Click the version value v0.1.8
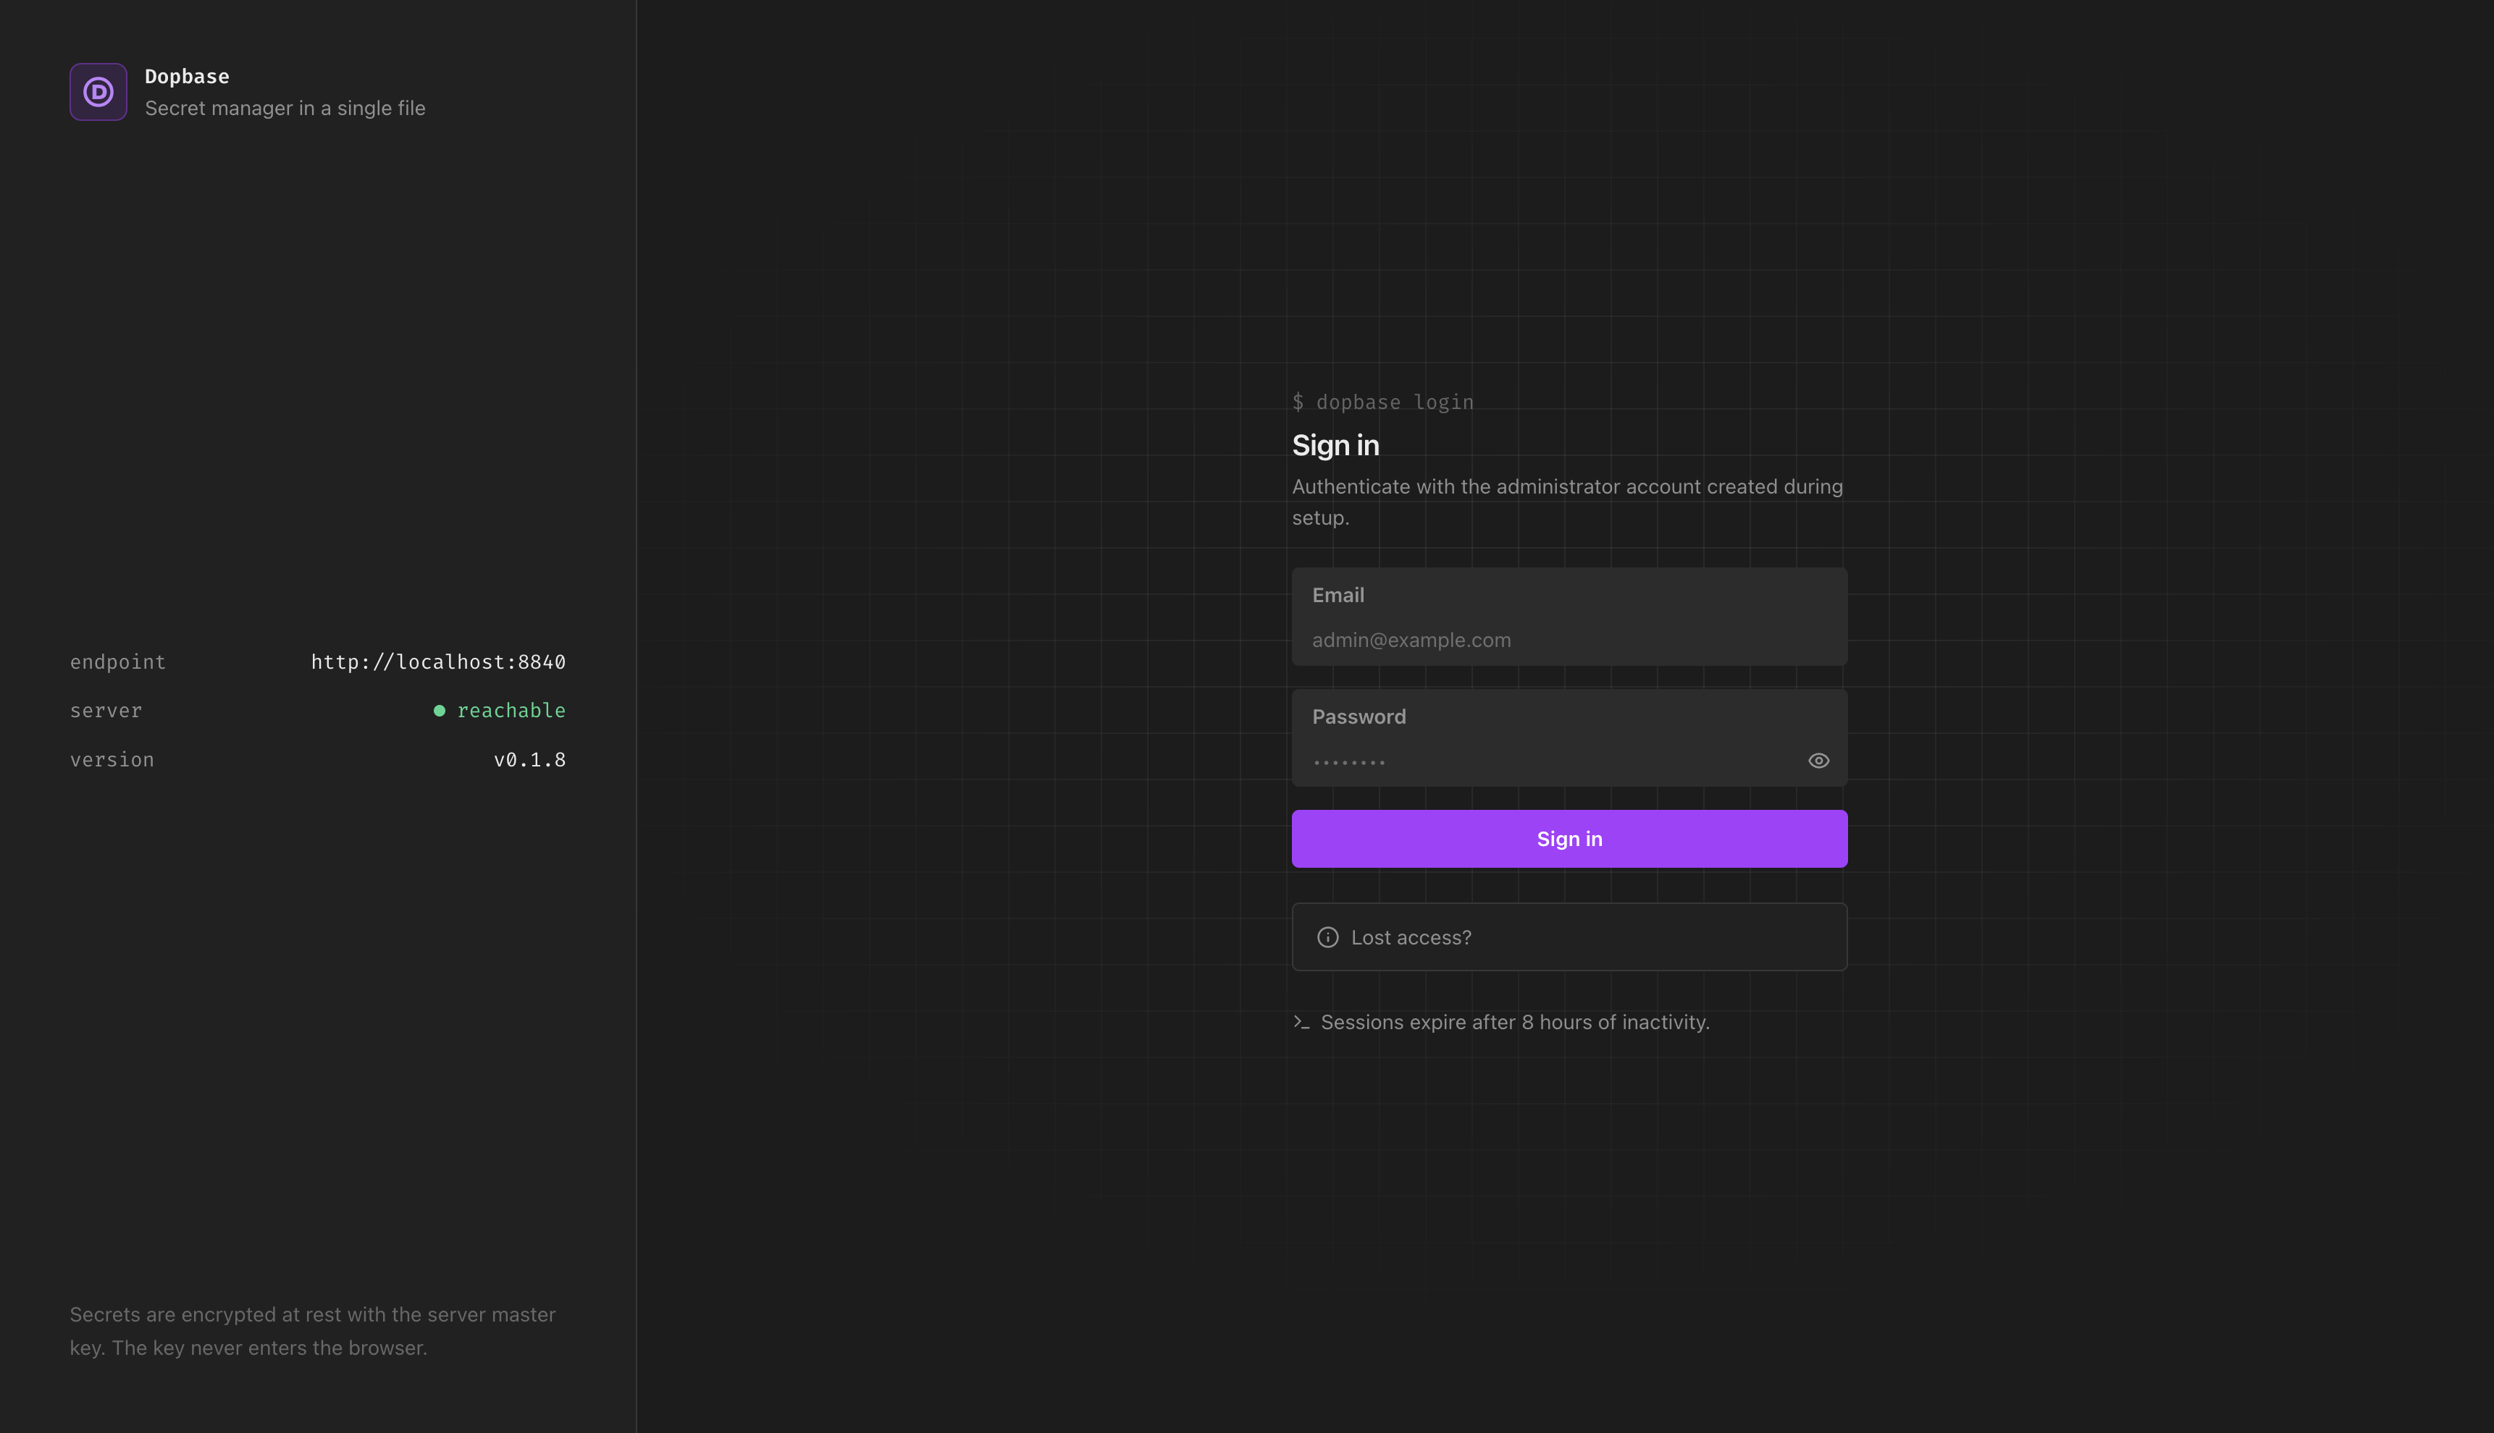The image size is (2494, 1433). point(529,760)
